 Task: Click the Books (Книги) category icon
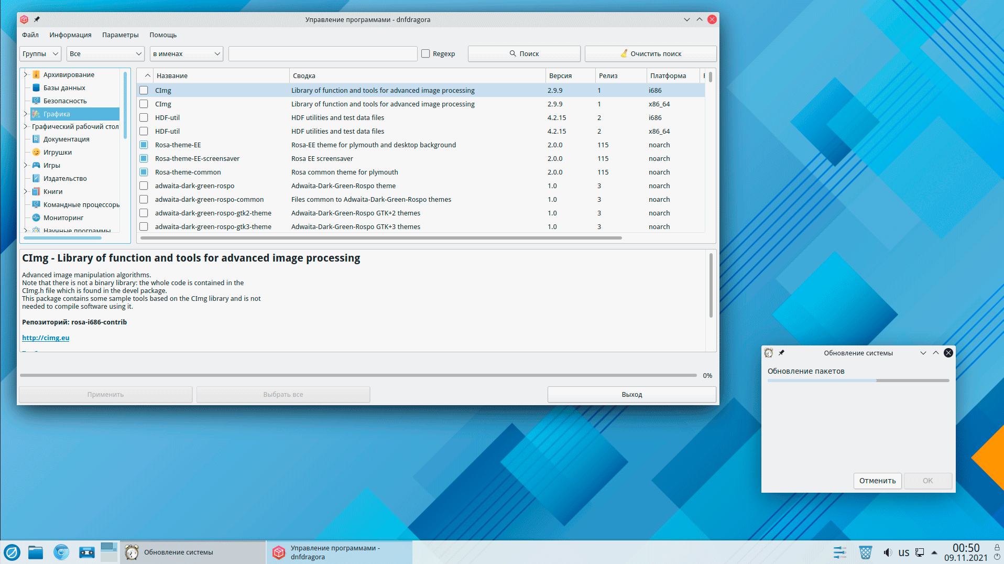[x=36, y=191]
